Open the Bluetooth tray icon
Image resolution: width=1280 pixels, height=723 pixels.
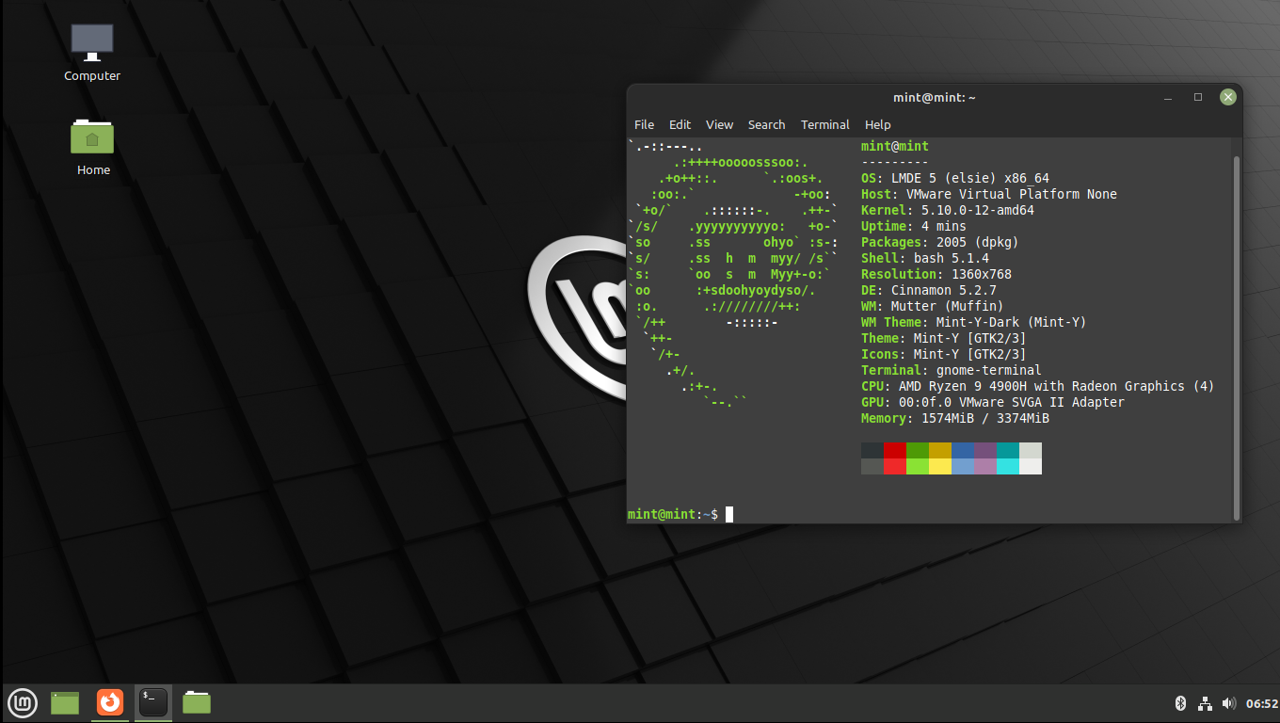[1180, 703]
